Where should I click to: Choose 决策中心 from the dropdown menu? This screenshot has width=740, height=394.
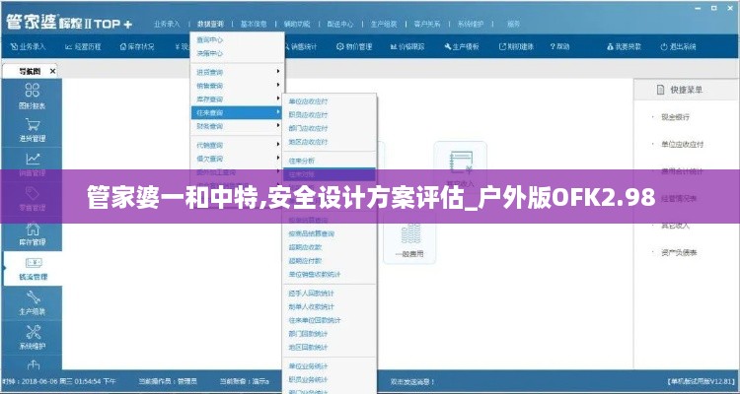tap(237, 53)
